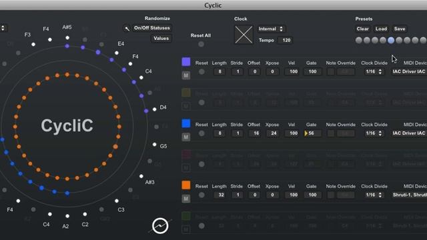This screenshot has width=427, height=240.
Task: Click the dimmed olive track color swatch
Action: (186, 93)
